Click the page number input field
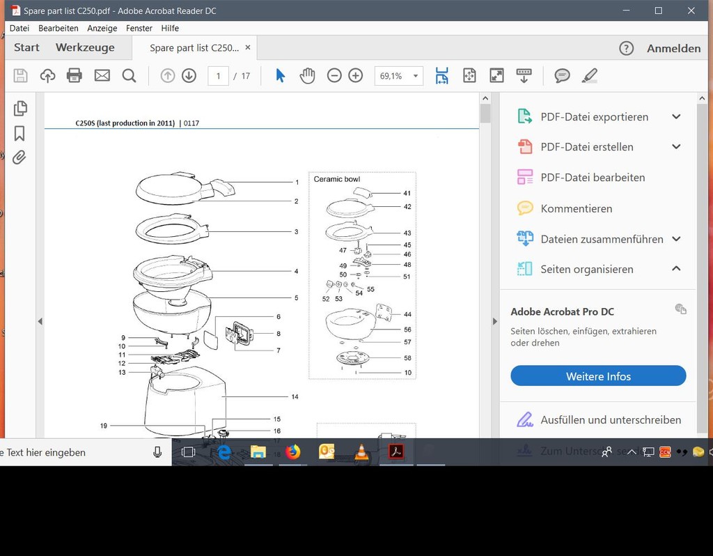This screenshot has width=713, height=556. [218, 75]
